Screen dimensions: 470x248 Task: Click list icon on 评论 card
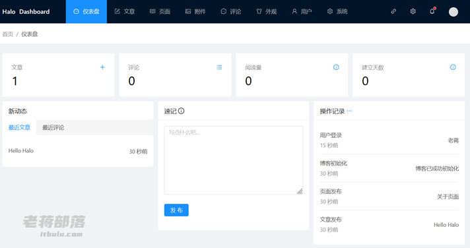tap(219, 67)
